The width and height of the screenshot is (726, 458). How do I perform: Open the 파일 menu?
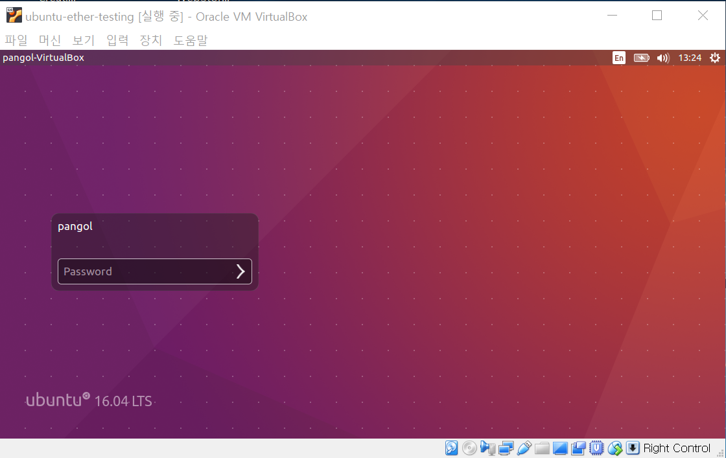click(x=16, y=40)
